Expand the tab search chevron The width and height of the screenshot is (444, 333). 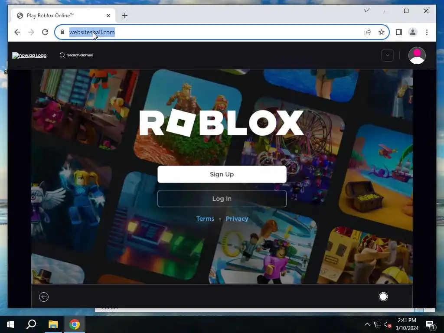coord(366,11)
